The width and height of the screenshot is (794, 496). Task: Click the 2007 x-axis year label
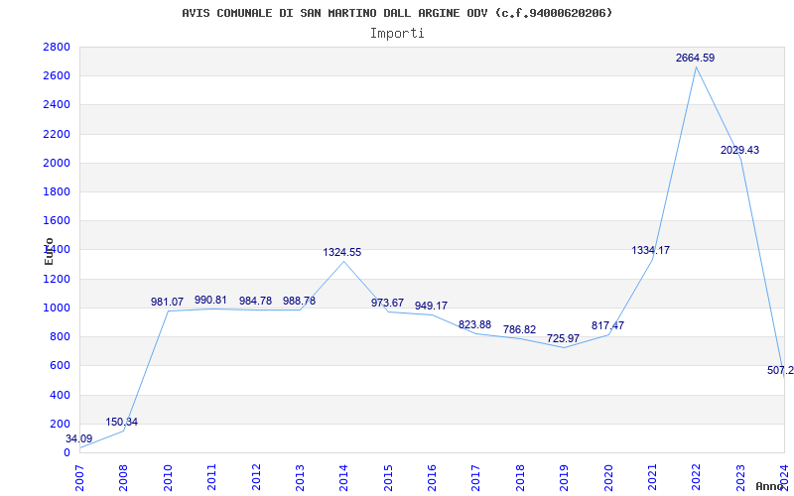pyautogui.click(x=80, y=477)
